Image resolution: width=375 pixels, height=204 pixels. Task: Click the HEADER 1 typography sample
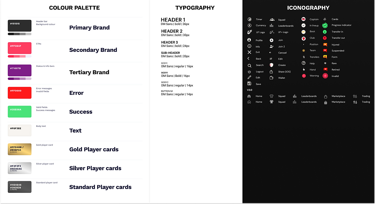[173, 20]
